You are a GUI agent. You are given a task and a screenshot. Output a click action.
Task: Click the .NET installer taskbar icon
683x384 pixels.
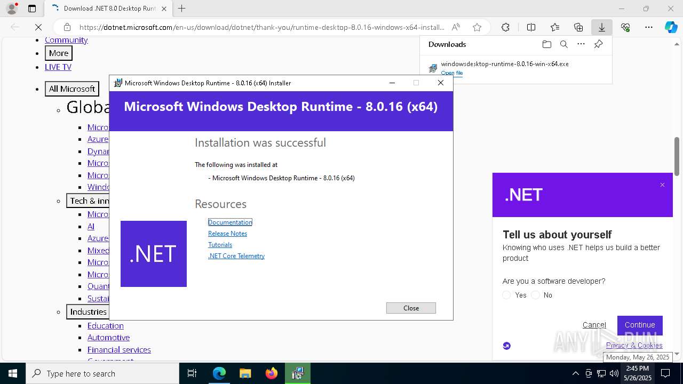point(298,373)
